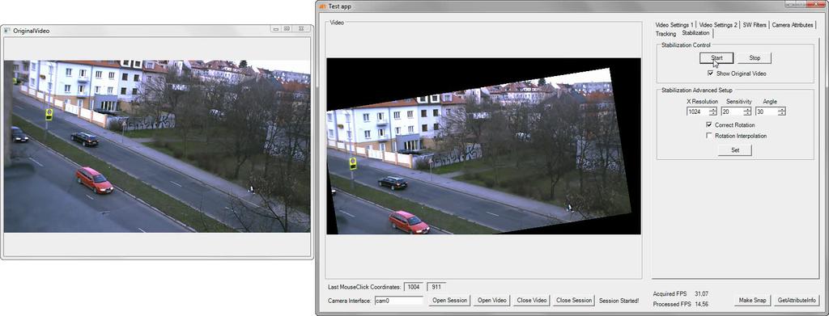Apply stabilization settings with the Set button

734,150
